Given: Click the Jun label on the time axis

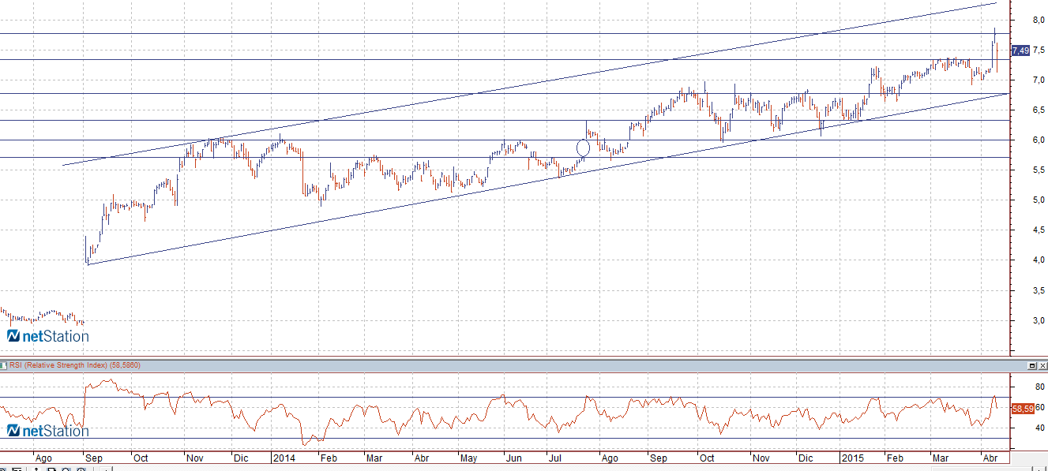Looking at the screenshot, I should pos(513,458).
